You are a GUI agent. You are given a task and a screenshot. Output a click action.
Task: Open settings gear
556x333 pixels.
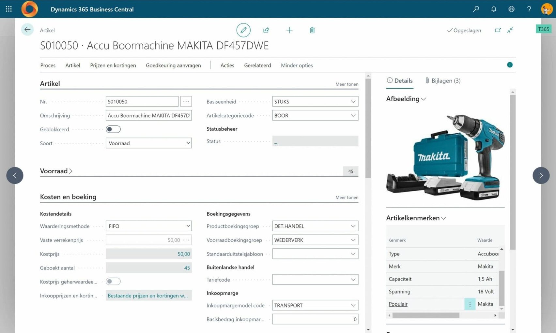point(511,9)
